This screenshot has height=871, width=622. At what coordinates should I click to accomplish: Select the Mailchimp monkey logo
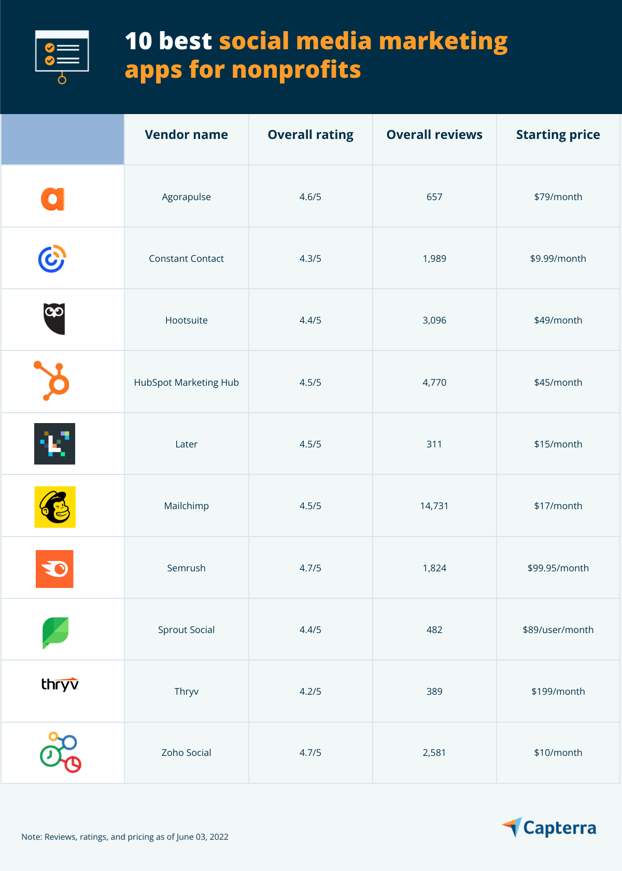point(55,507)
